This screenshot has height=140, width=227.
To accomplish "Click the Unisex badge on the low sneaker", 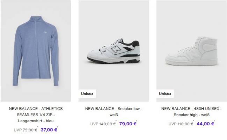I will coord(87,94).
